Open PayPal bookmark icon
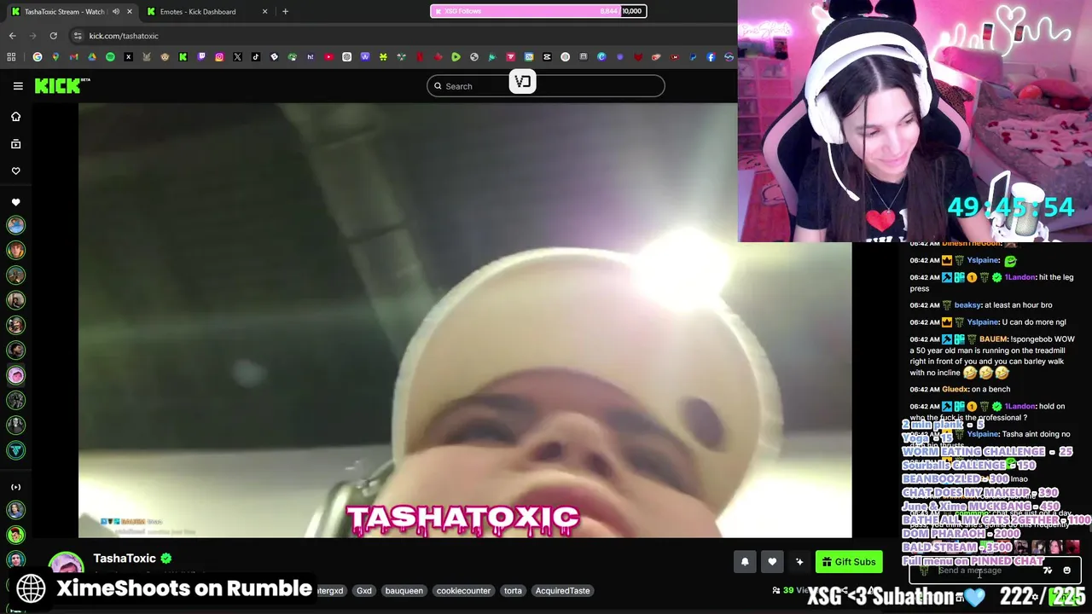Screen dimensions: 1092x614 click(693, 57)
